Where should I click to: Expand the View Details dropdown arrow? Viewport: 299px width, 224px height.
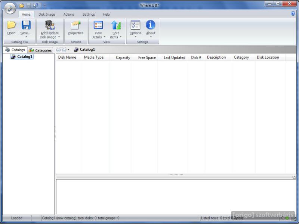(x=105, y=37)
